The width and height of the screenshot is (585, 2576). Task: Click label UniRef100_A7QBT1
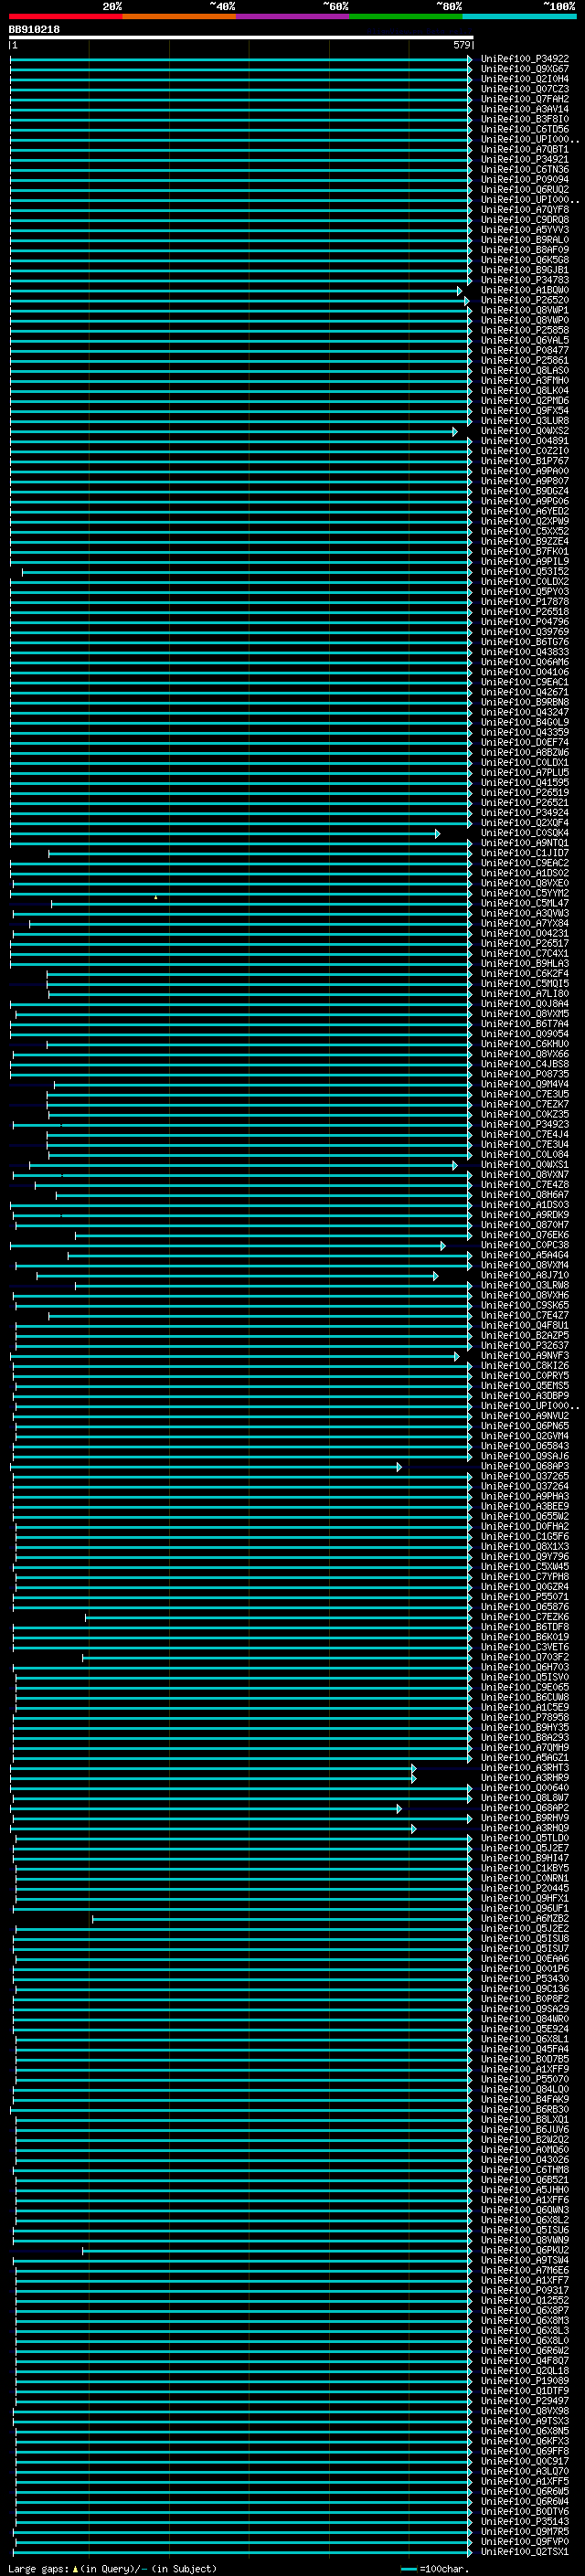[524, 150]
